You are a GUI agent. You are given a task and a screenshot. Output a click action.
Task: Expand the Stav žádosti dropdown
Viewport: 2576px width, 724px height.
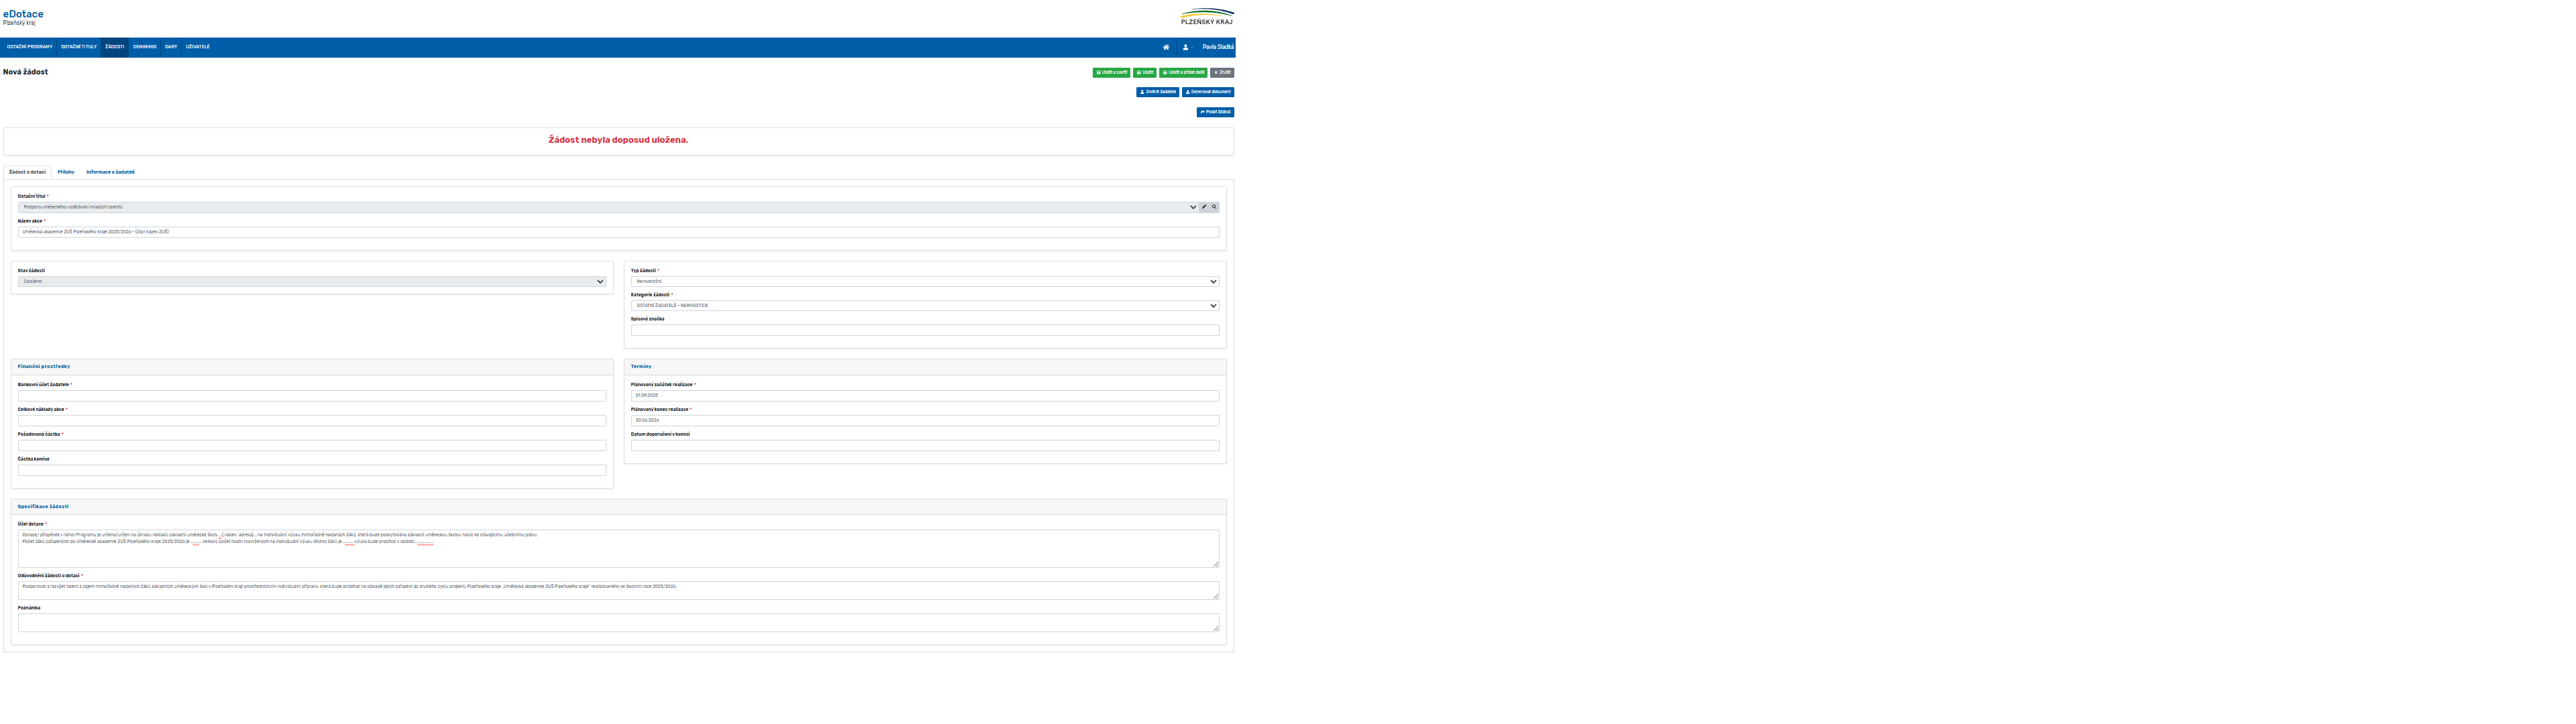pyautogui.click(x=312, y=282)
